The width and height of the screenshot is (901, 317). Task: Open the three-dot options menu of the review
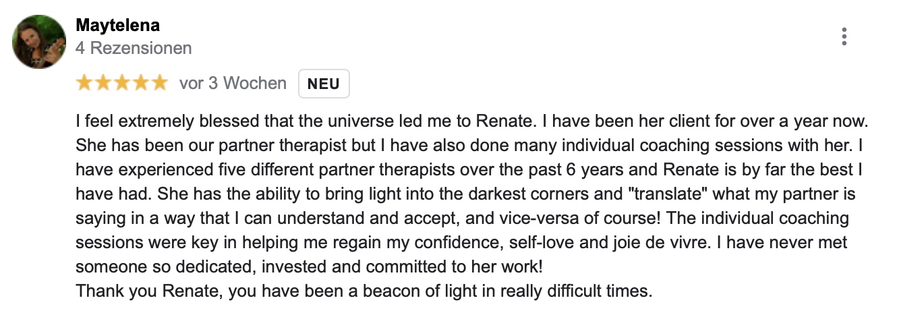844,36
